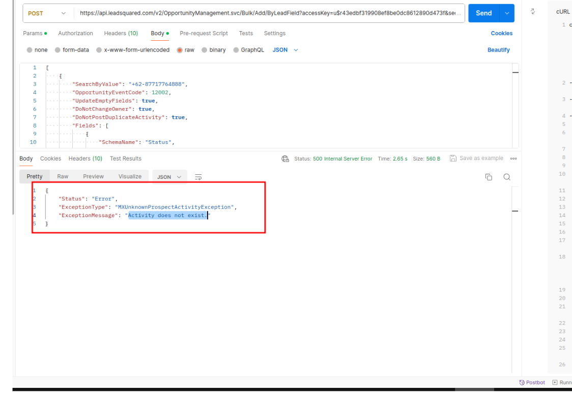Click the "Fields" key in request body
The image size is (572, 395).
coord(85,126)
